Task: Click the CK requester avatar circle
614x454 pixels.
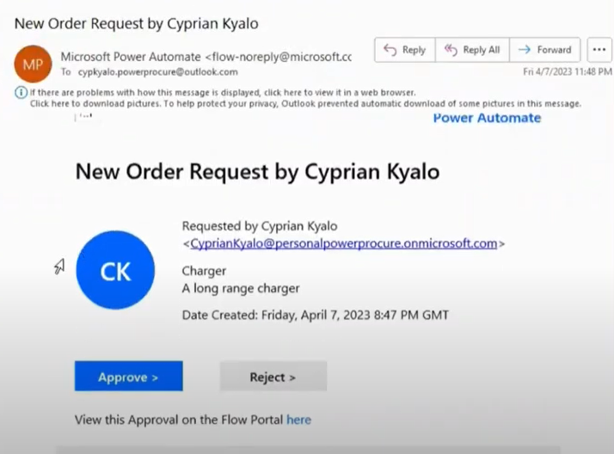Action: pyautogui.click(x=115, y=270)
